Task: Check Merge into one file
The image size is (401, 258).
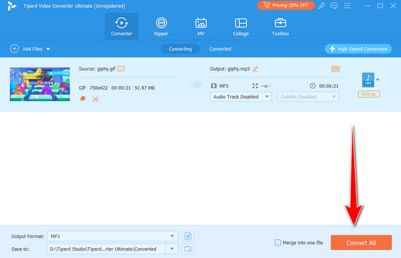Action: (278, 243)
